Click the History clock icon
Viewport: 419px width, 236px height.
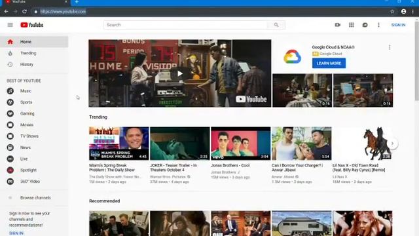pyautogui.click(x=10, y=64)
